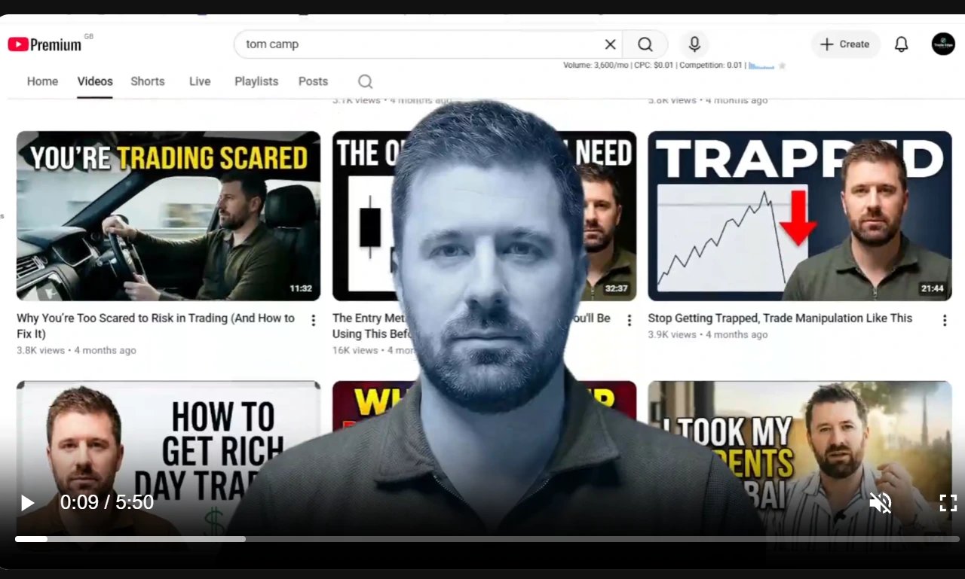Play the video using the play button

27,503
